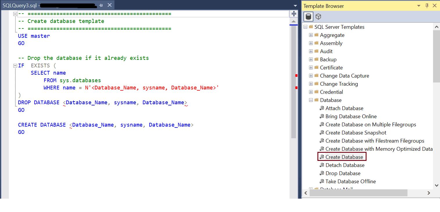This screenshot has height=212, width=440.
Task: Pin the SQLQuery3.sql tab
Action: [x=101, y=5]
